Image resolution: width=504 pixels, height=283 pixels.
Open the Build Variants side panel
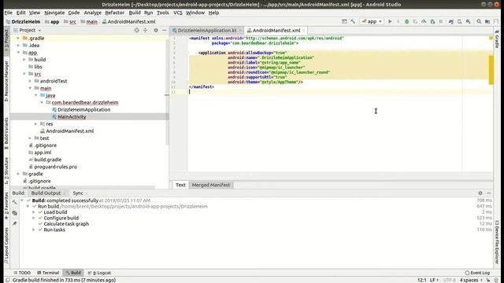coord(6,133)
